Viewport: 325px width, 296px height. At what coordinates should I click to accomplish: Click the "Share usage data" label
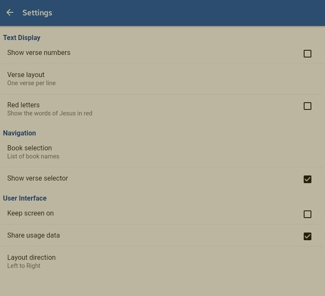[33, 236]
